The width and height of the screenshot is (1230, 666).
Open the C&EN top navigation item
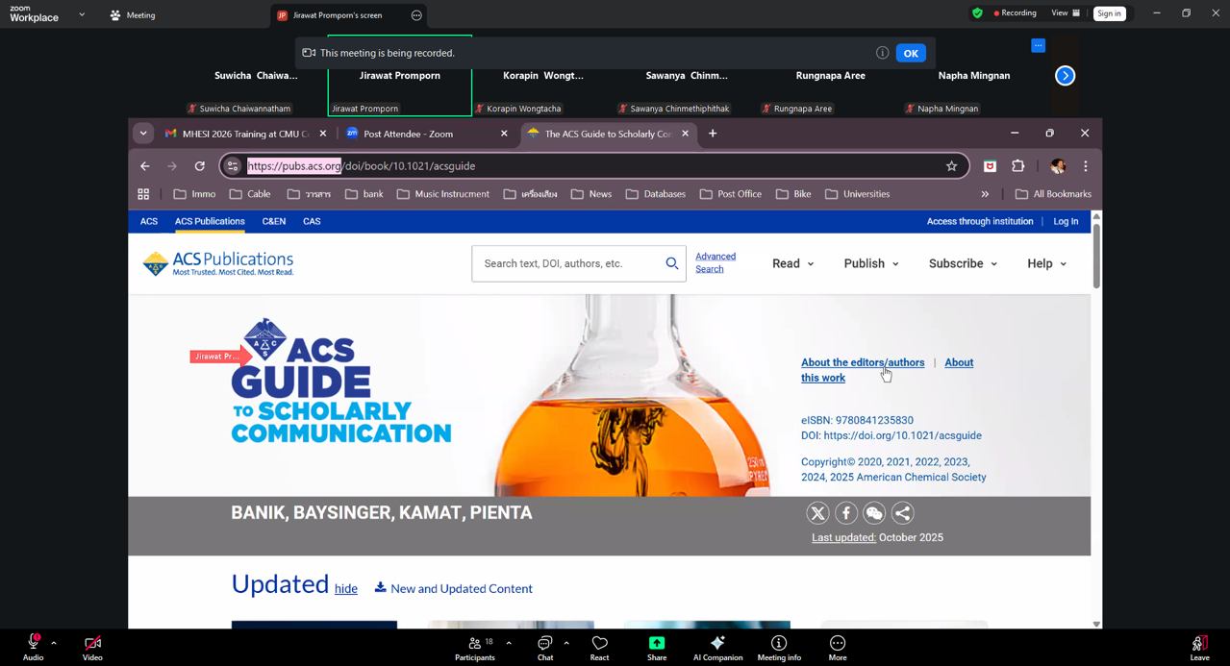pos(273,221)
